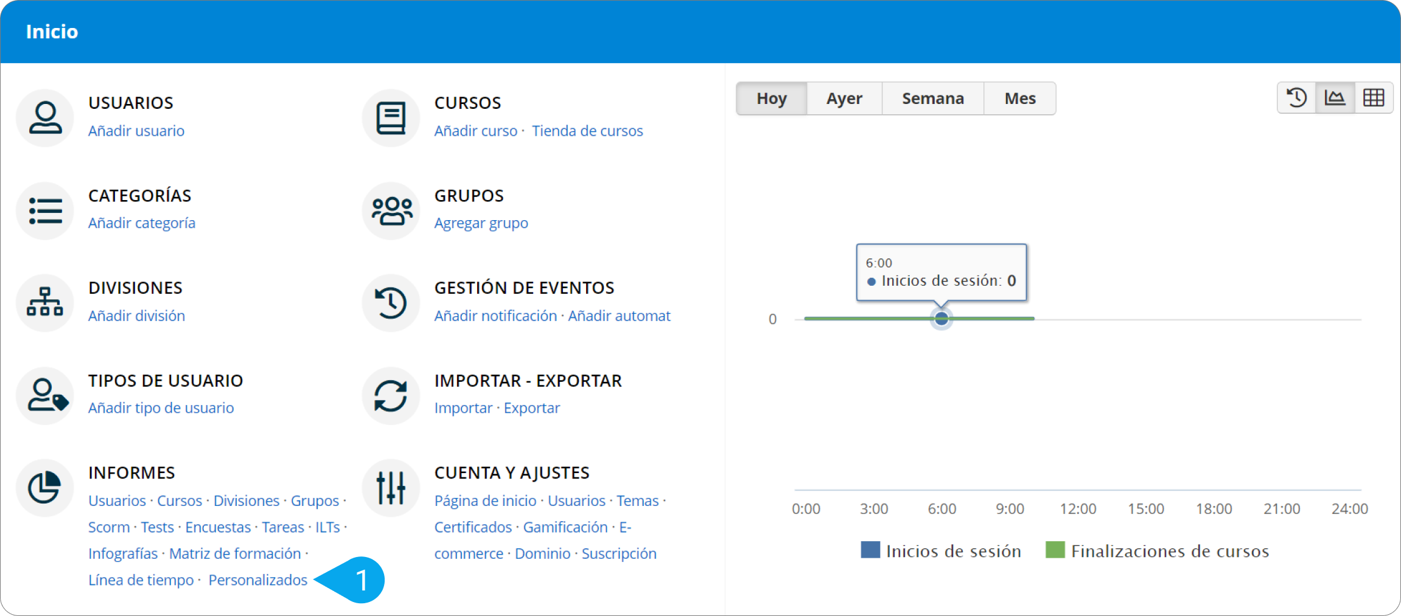The image size is (1401, 616).
Task: Open the Tienda de cursos link
Action: tap(587, 131)
